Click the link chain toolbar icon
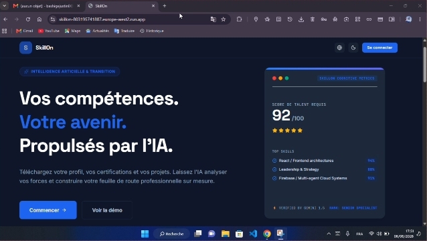Image resolution: width=427 pixels, height=241 pixels. tap(369, 19)
